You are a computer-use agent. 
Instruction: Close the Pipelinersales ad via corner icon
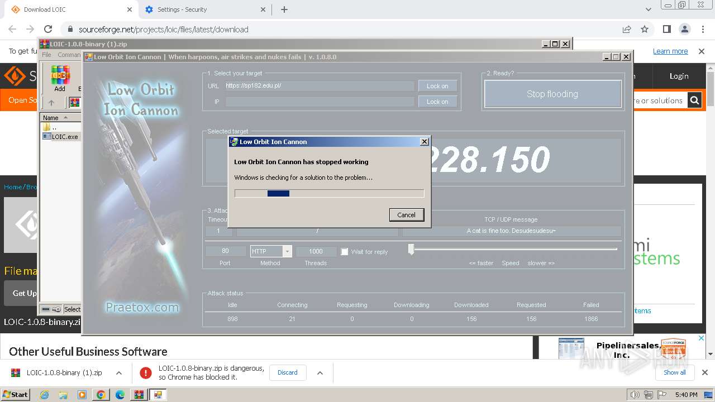tap(702, 338)
